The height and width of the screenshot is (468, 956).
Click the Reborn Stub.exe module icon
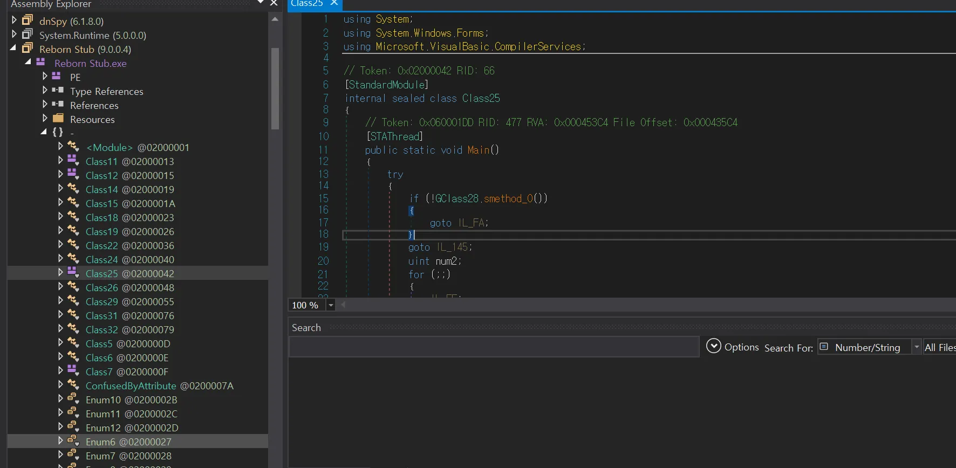click(40, 63)
